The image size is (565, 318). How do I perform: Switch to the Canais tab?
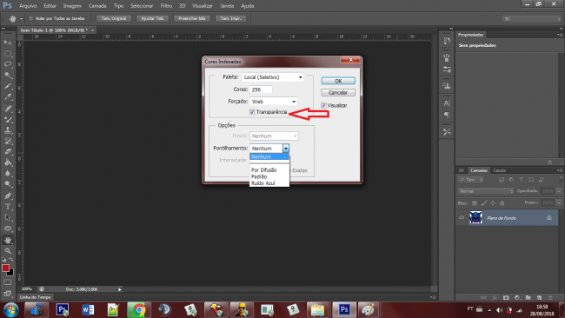pyautogui.click(x=500, y=170)
